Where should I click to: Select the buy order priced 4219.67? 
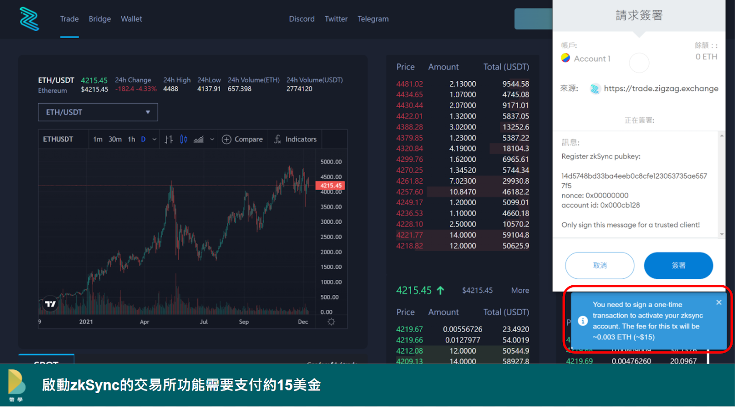(x=463, y=329)
